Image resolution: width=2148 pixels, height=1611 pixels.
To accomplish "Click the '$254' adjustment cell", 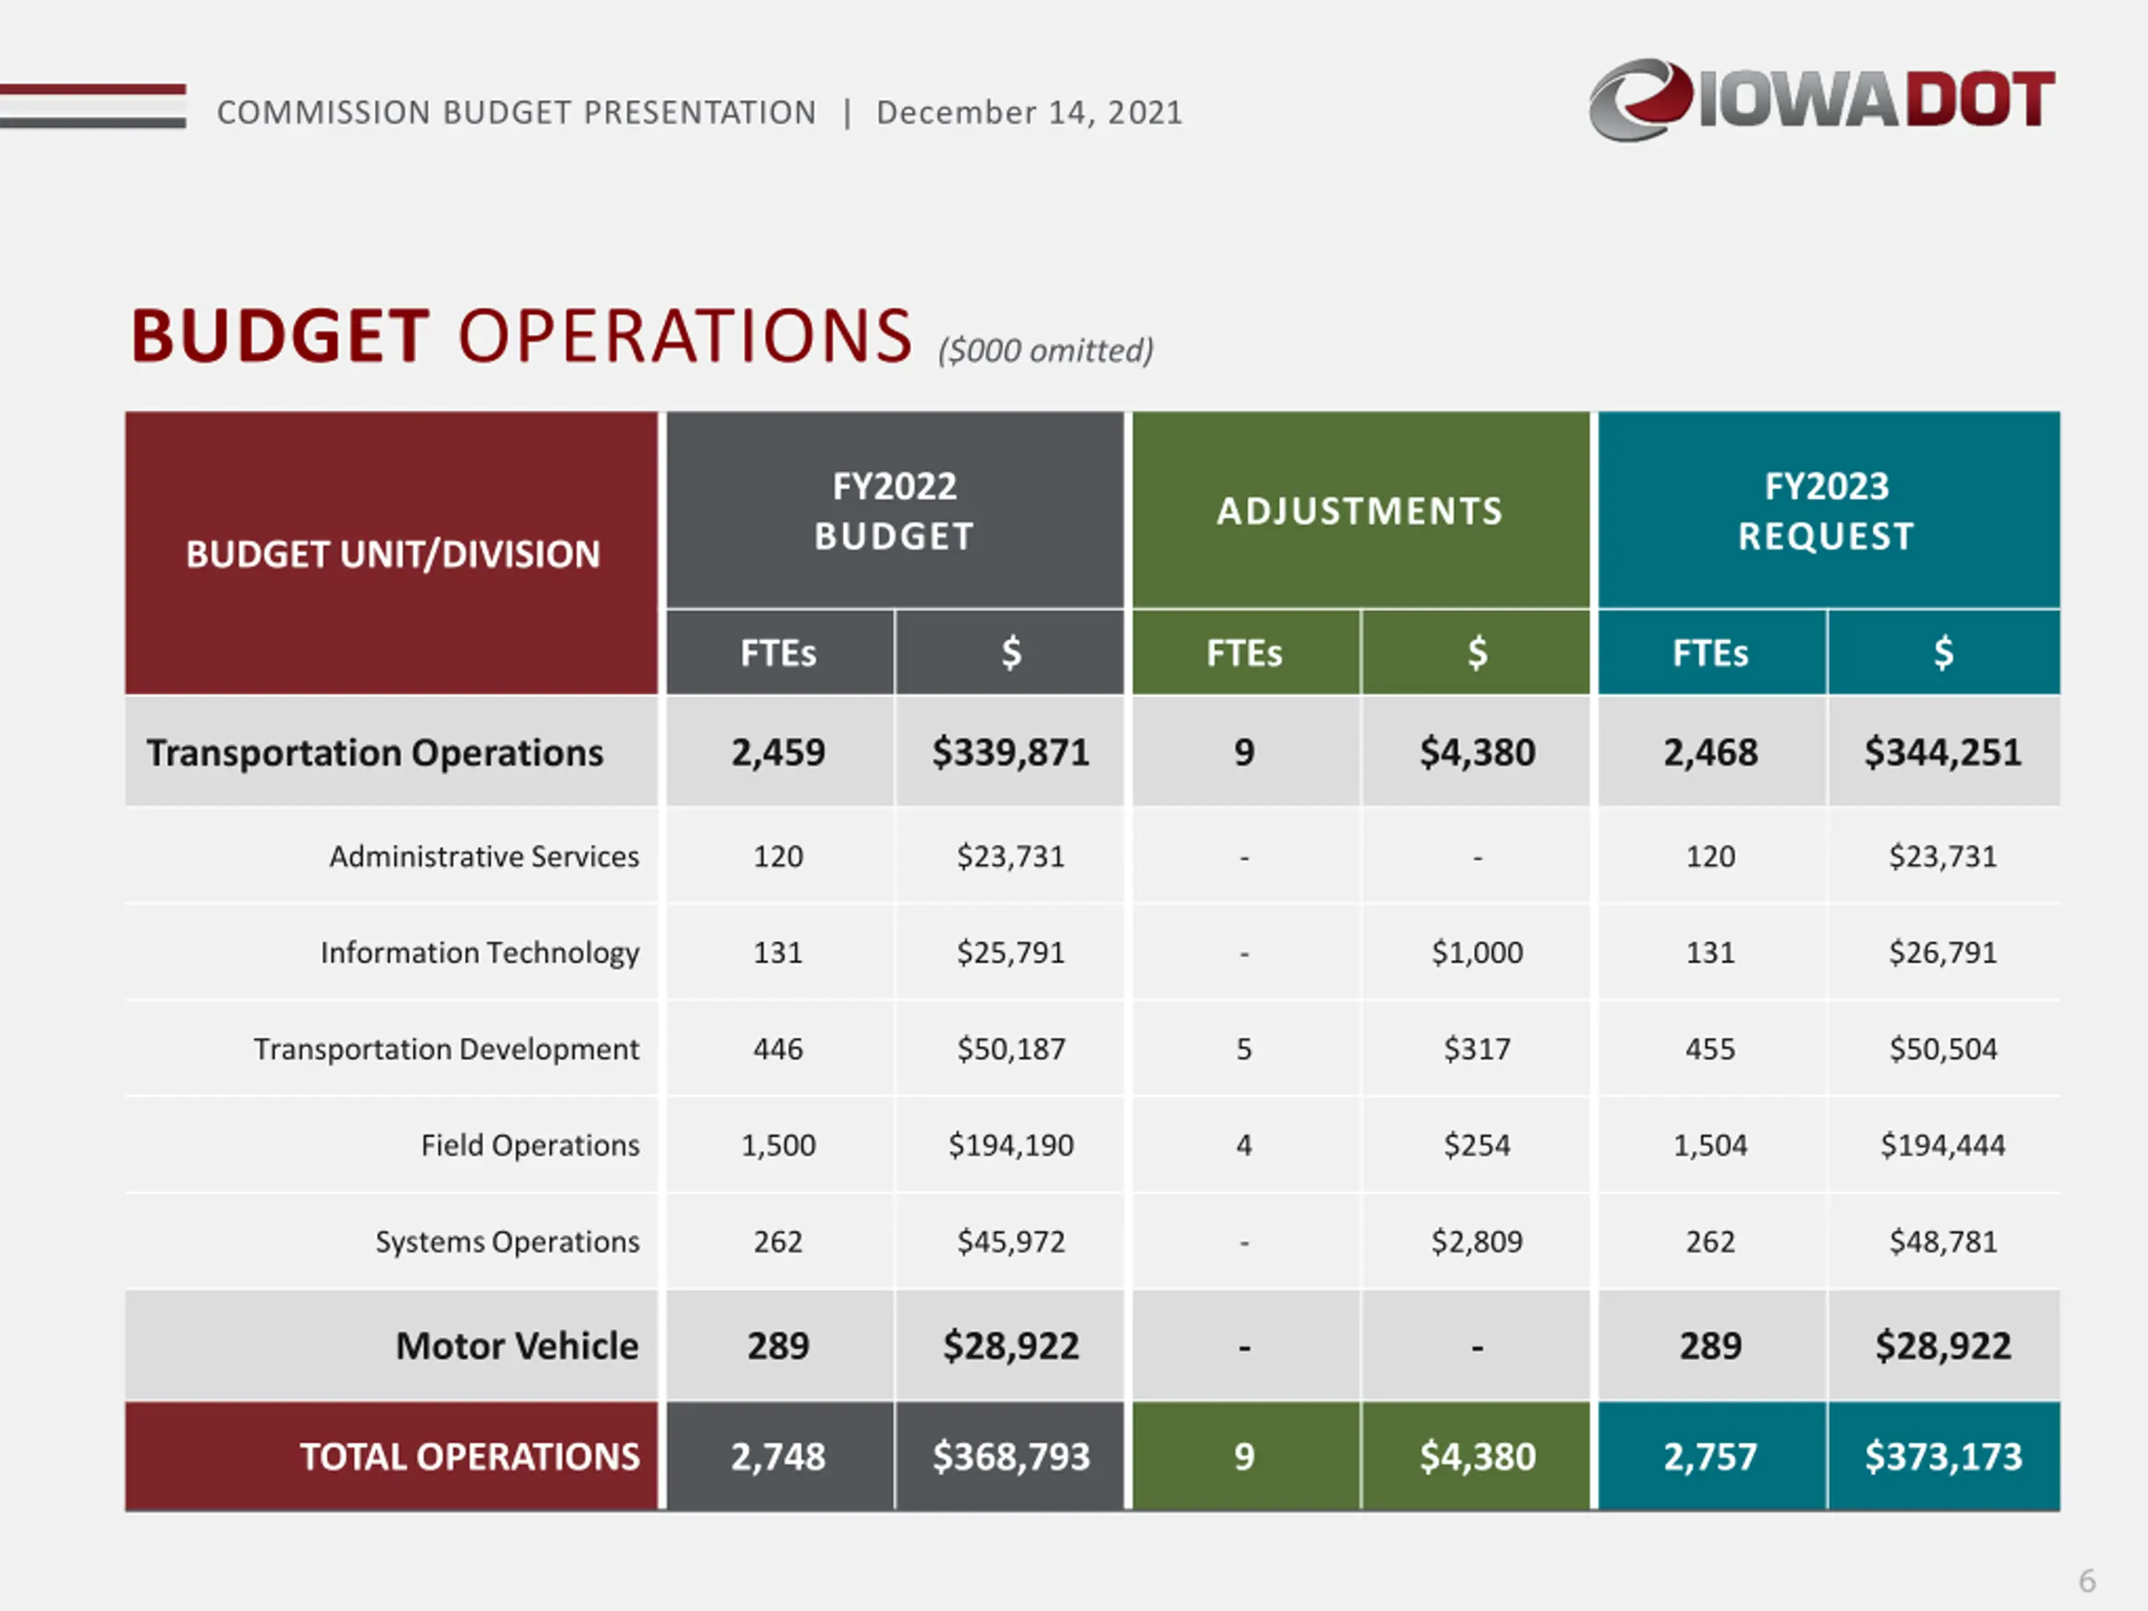I will [x=1476, y=1144].
